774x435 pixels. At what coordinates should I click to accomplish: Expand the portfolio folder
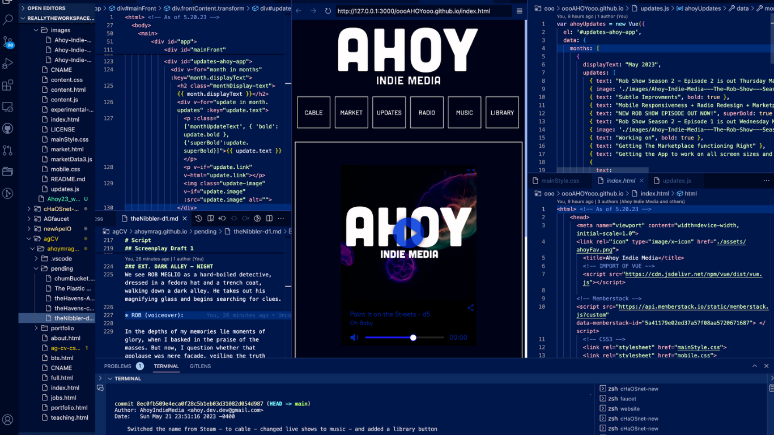click(62, 328)
